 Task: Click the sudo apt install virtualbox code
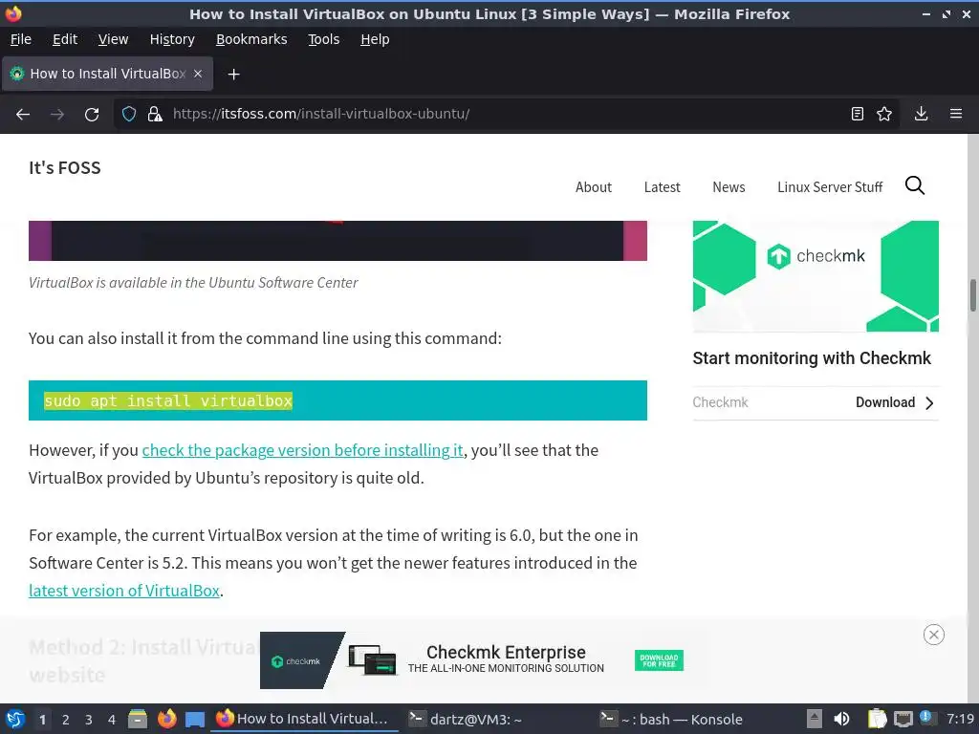[168, 400]
